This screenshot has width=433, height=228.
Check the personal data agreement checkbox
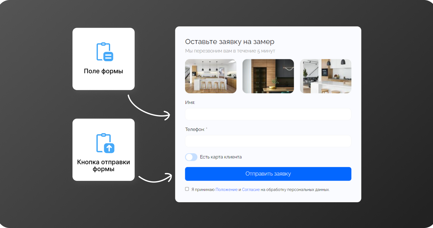point(187,189)
